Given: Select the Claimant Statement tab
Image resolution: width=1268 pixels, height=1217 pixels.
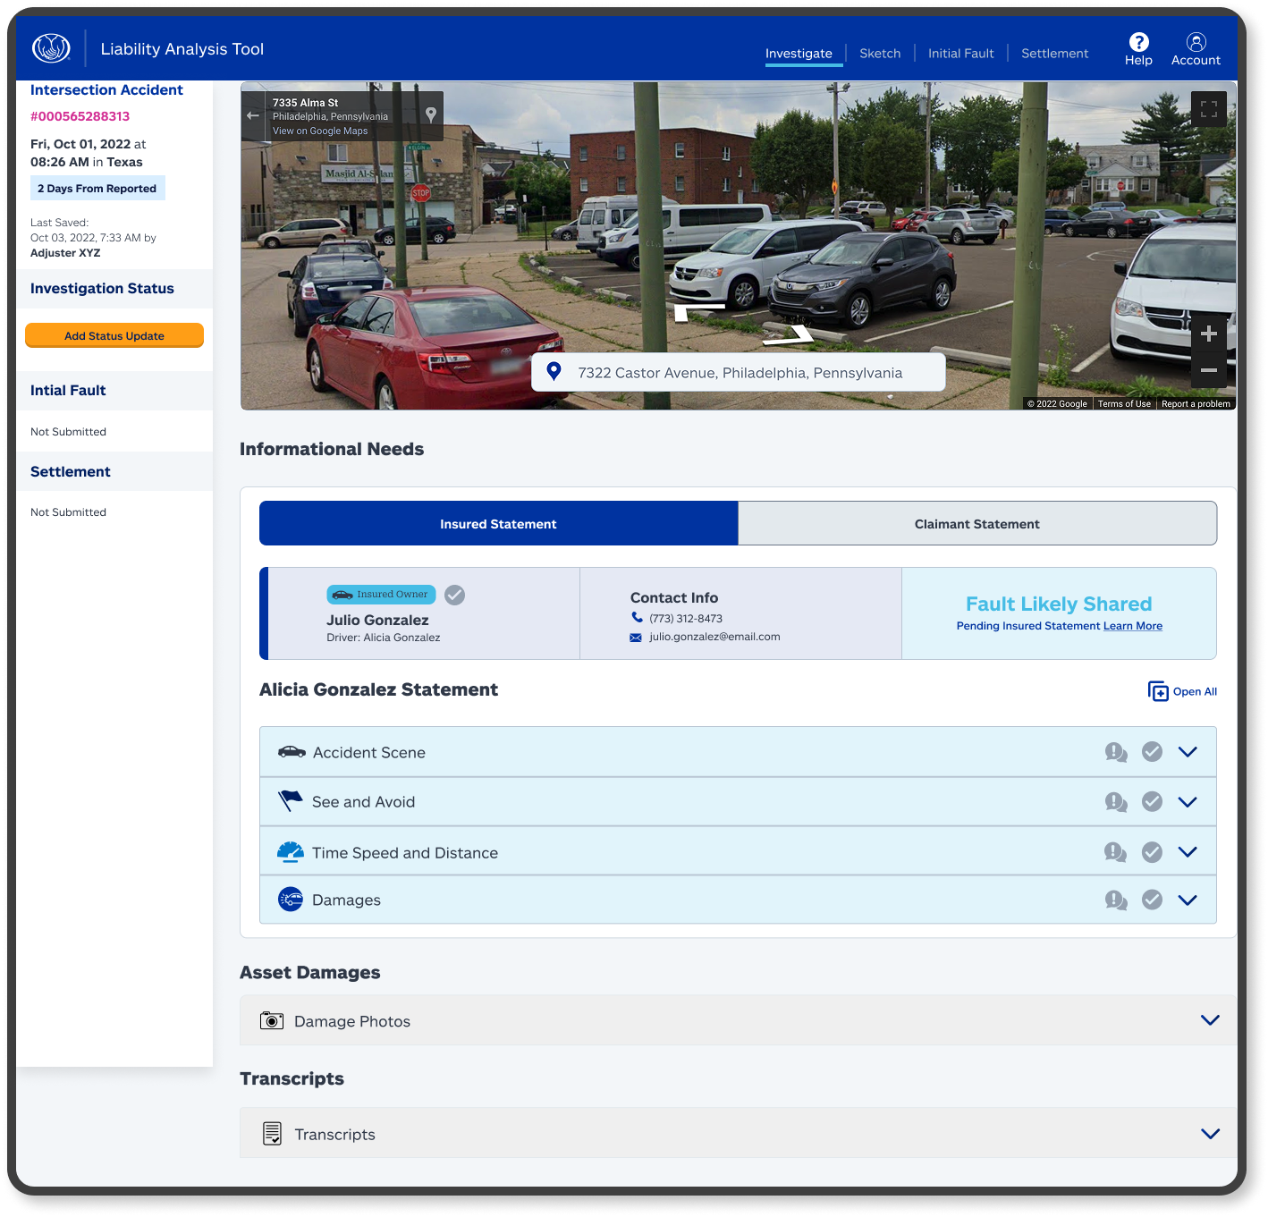Looking at the screenshot, I should point(977,523).
